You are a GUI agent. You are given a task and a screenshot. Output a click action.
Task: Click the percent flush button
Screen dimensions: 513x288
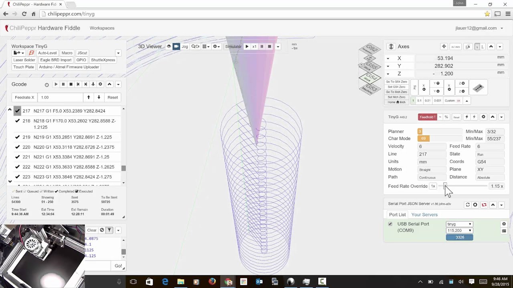pos(446,117)
